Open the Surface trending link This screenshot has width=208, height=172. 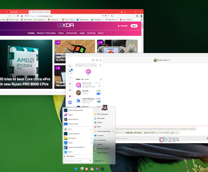(61, 33)
